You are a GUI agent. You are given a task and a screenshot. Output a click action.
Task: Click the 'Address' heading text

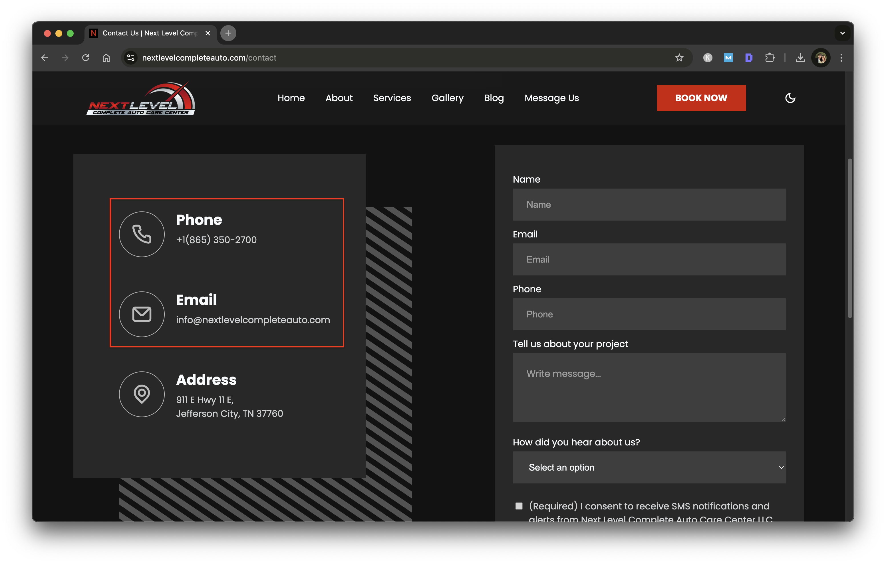point(206,380)
